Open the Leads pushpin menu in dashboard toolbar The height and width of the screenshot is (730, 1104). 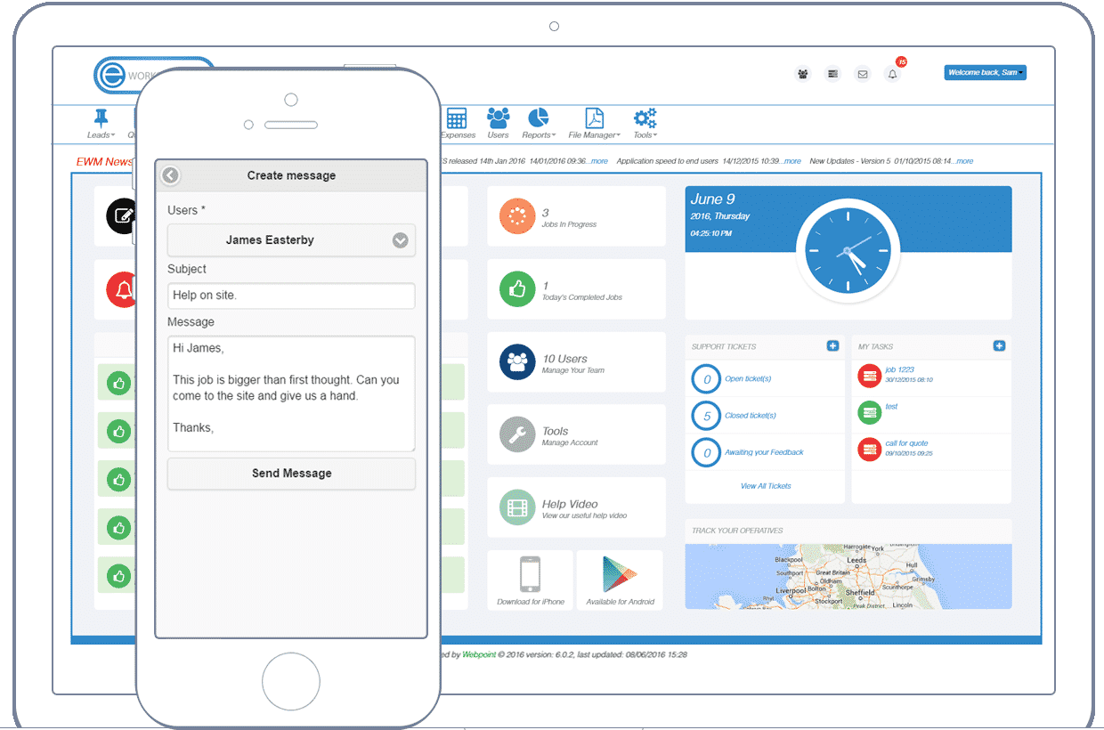click(101, 118)
